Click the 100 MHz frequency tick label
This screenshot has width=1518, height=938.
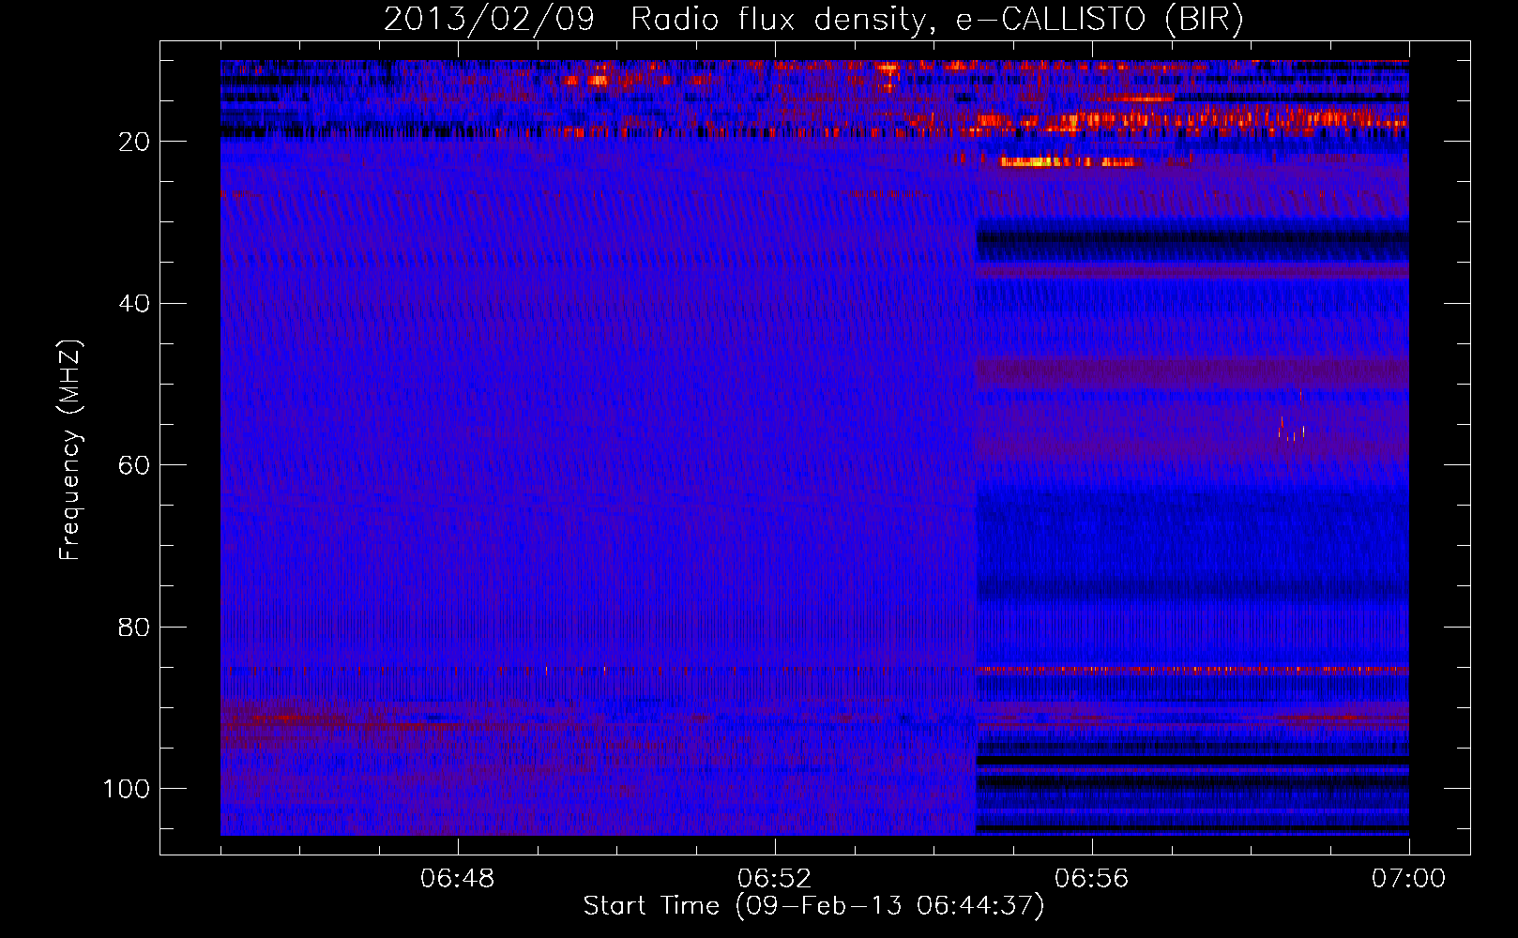(x=127, y=789)
